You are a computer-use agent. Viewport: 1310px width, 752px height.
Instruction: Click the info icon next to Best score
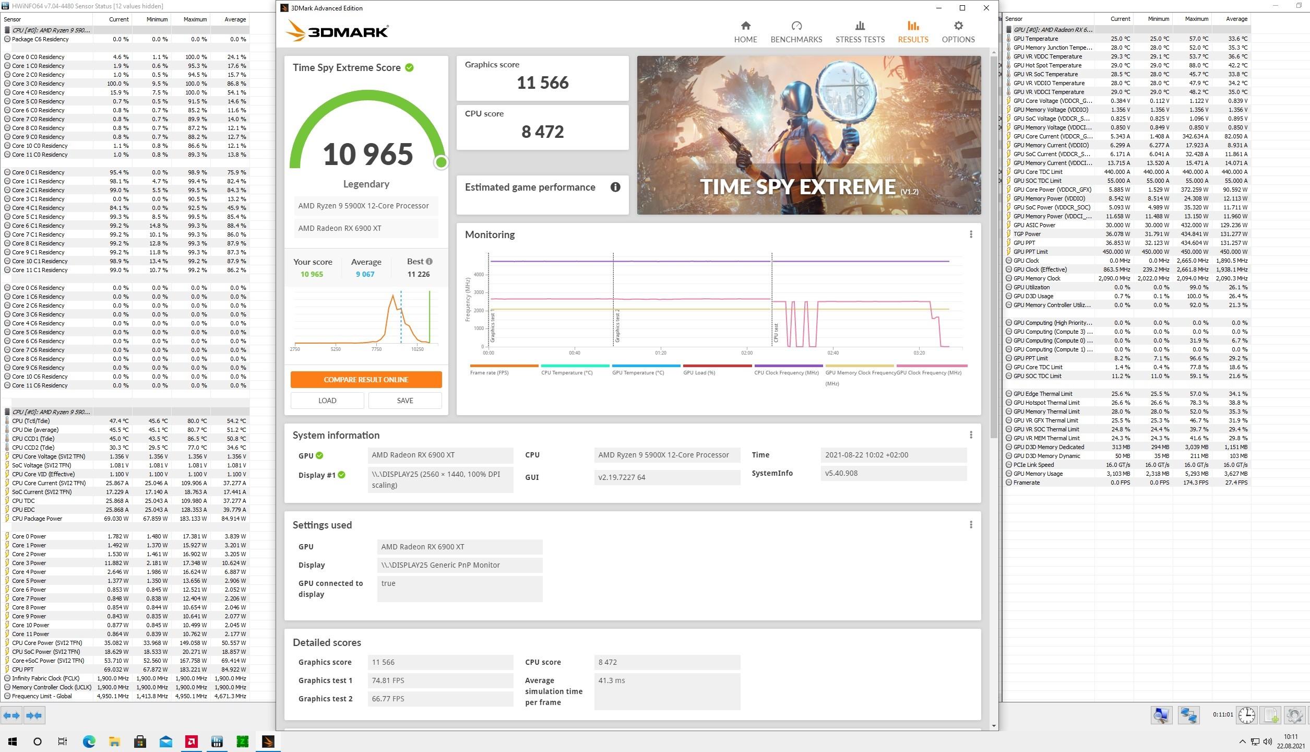429,262
